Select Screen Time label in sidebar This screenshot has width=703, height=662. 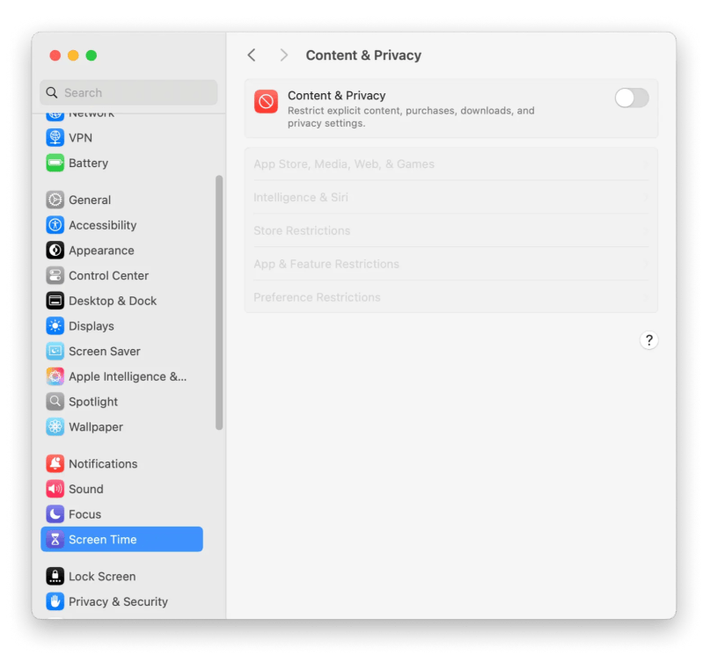tap(103, 539)
